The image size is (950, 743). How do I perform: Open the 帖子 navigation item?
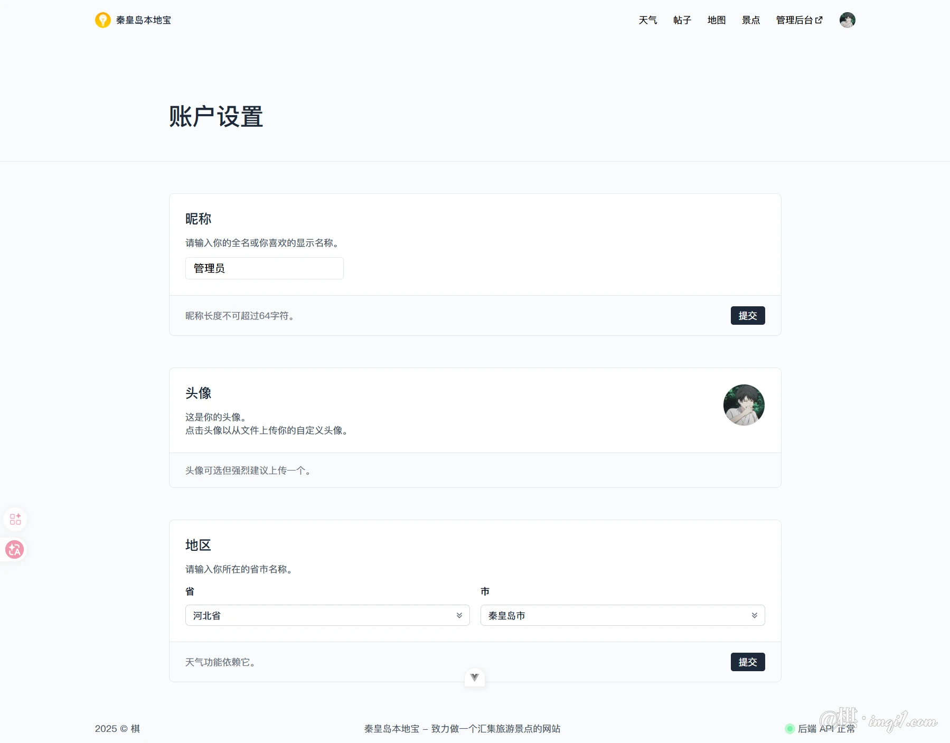682,20
